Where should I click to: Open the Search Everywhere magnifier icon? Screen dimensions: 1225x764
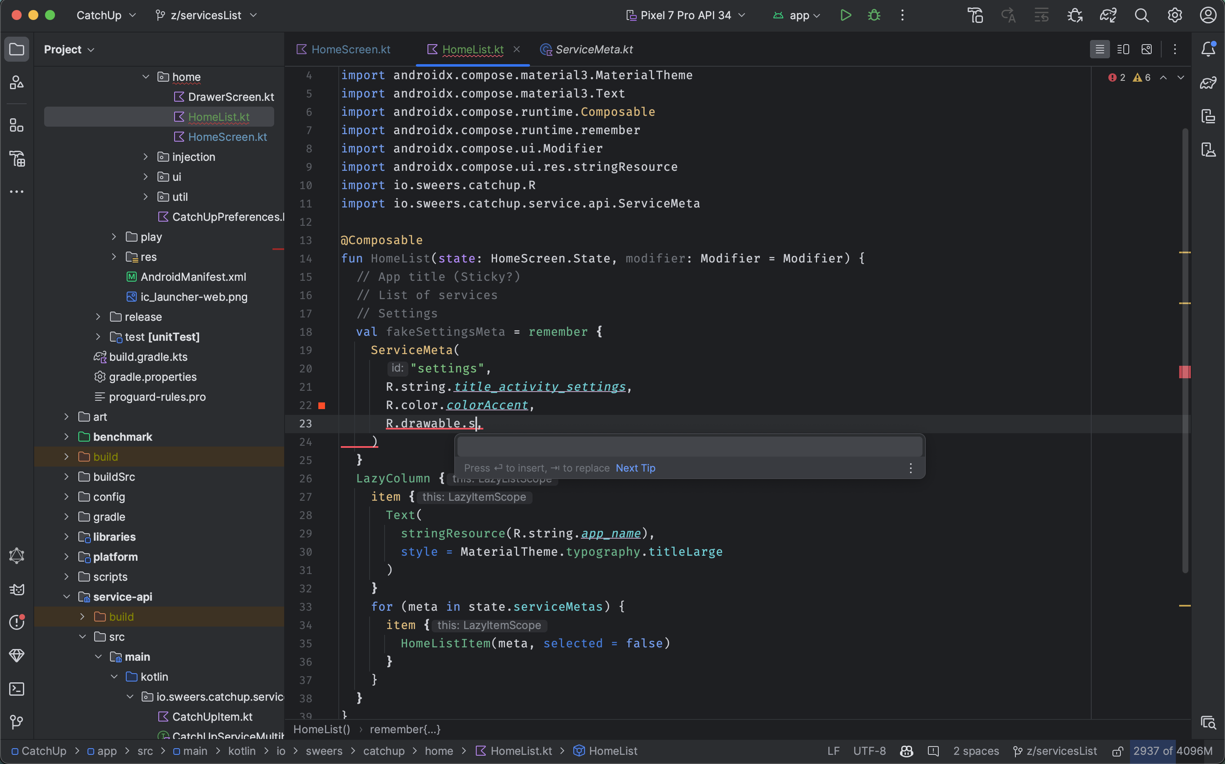click(x=1142, y=15)
